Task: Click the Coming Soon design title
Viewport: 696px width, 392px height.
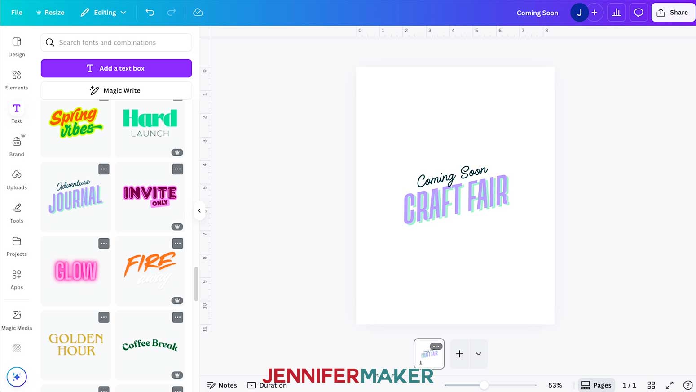Action: pyautogui.click(x=537, y=13)
